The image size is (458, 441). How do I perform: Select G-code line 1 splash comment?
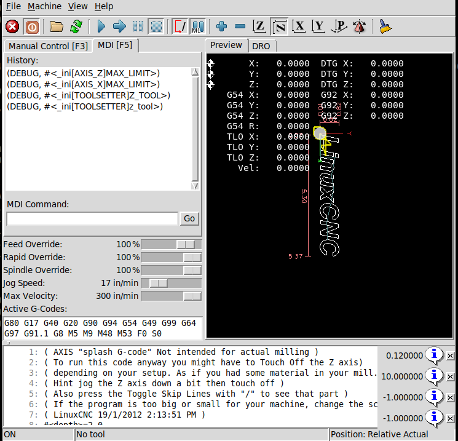[x=181, y=352]
